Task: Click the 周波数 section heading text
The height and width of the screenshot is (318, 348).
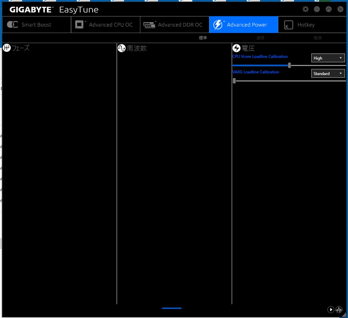Action: click(x=137, y=48)
